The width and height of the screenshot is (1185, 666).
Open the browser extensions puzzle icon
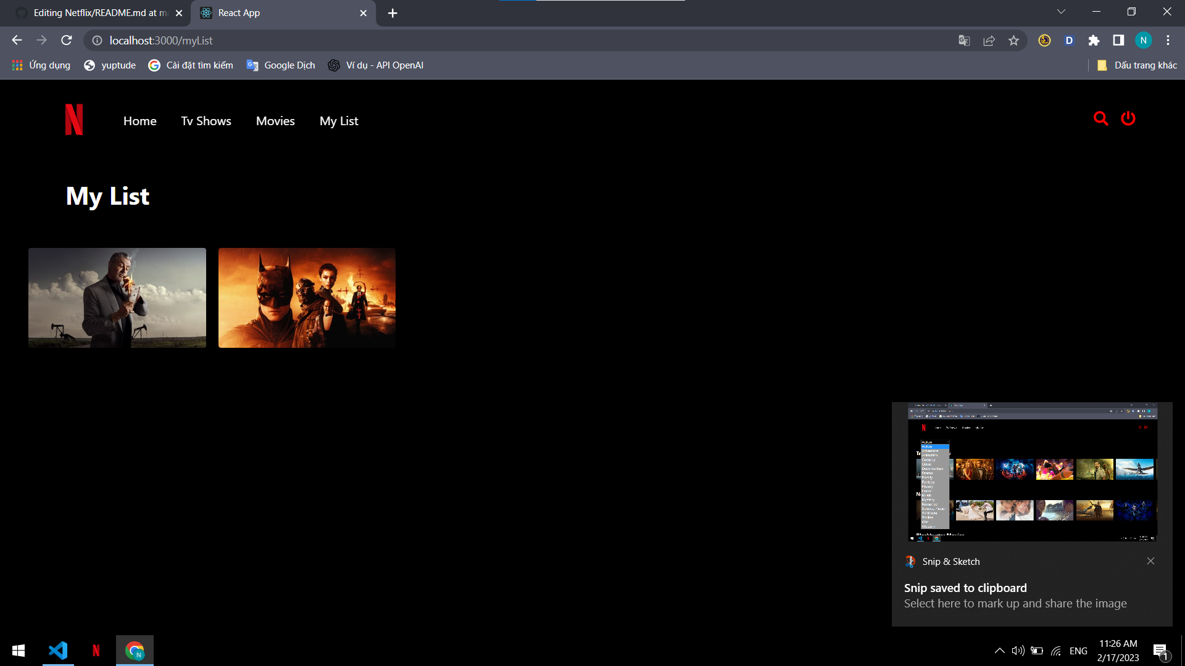tap(1094, 40)
